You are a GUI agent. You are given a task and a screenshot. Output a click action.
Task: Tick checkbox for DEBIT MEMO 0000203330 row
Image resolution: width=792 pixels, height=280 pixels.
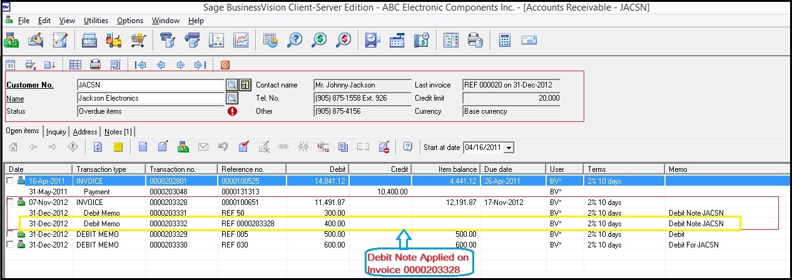tap(10, 244)
